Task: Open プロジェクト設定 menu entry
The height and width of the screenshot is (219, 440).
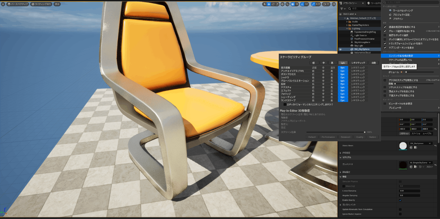Action: pyautogui.click(x=410, y=15)
